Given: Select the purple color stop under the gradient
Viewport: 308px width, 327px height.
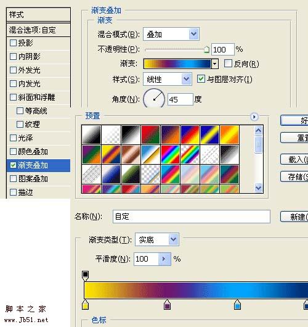Looking at the screenshot, I should click(167, 305).
